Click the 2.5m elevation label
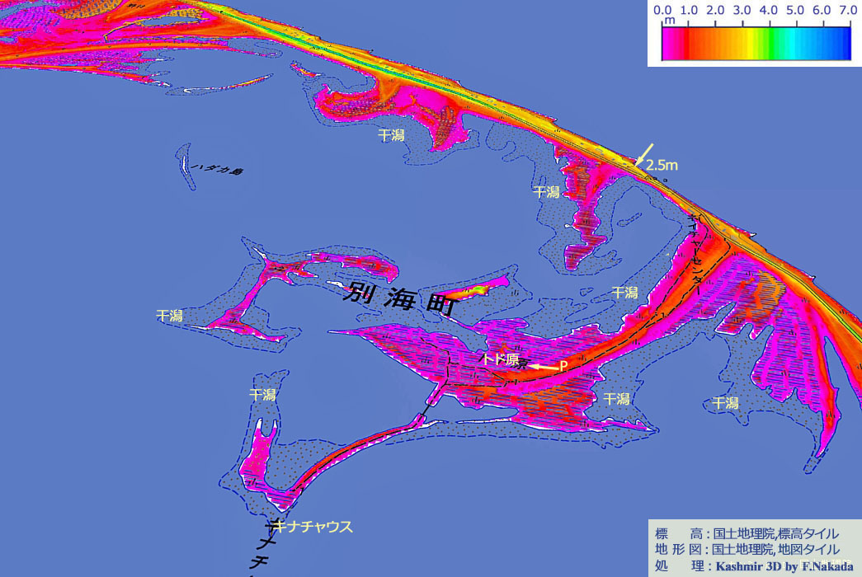The width and height of the screenshot is (862, 577). pyautogui.click(x=662, y=166)
